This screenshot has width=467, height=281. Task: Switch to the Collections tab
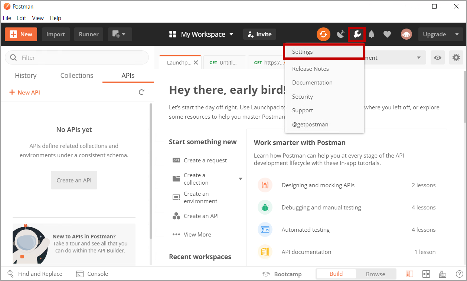(x=77, y=75)
